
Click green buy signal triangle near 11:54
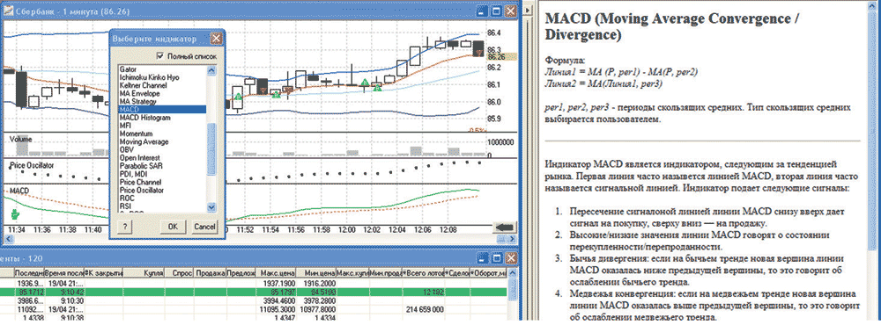(276, 95)
